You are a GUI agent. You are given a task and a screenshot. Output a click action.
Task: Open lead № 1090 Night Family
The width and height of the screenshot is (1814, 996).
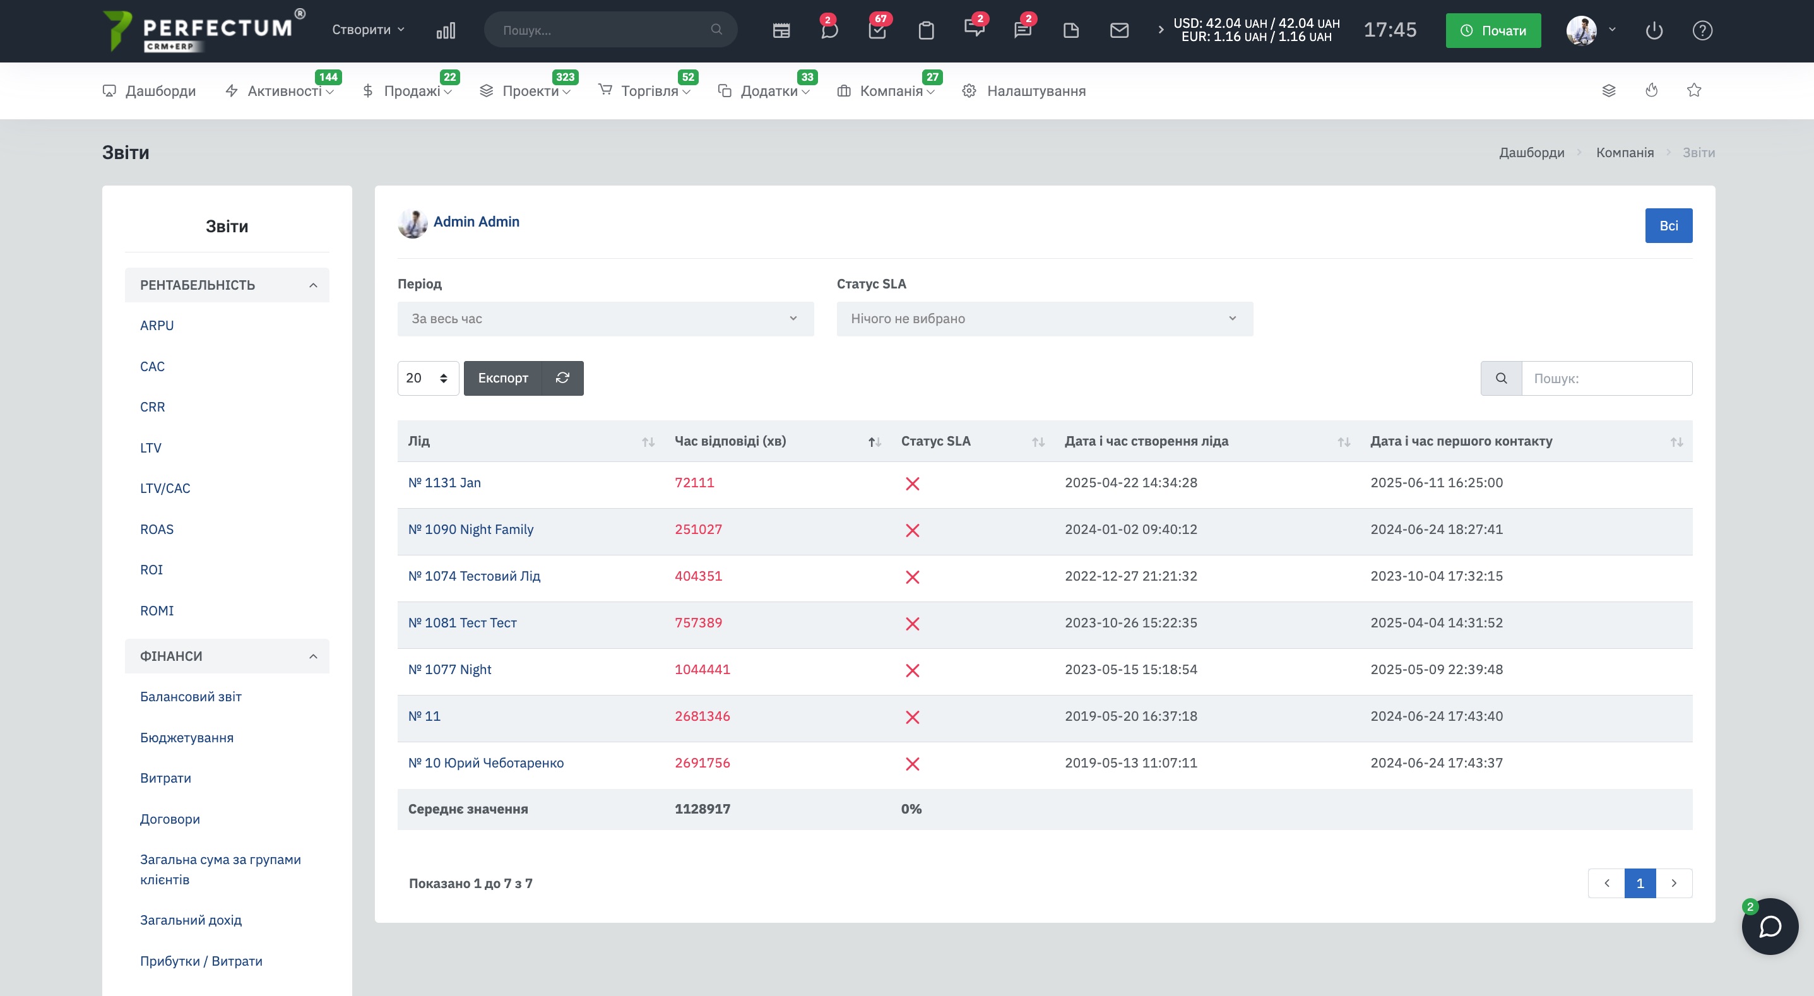(x=470, y=530)
